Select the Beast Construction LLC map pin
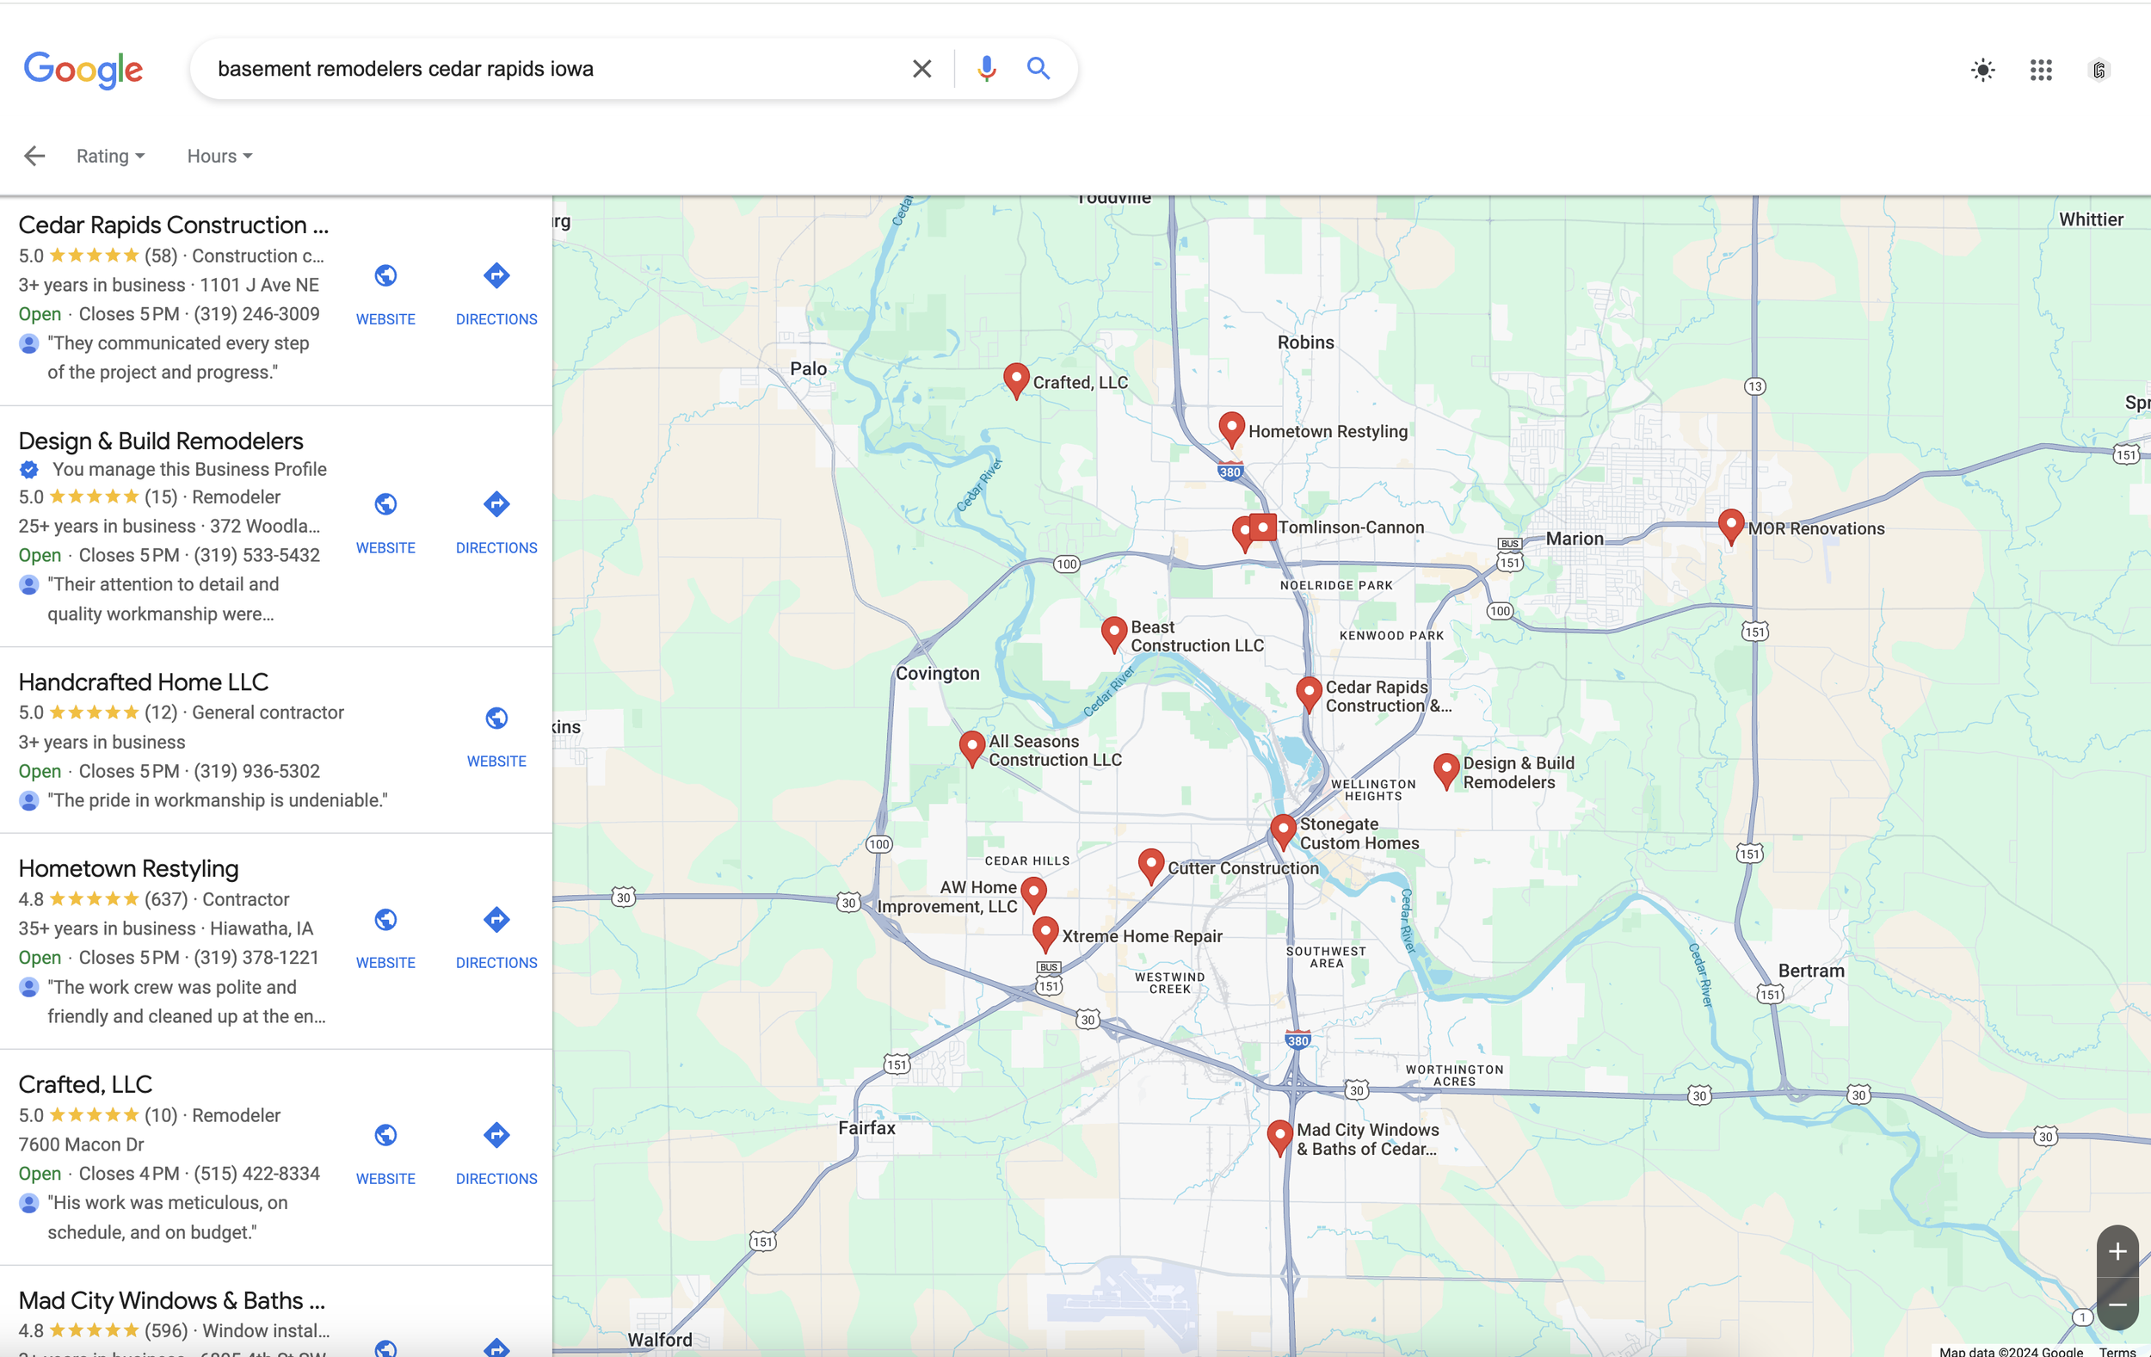 [1113, 632]
